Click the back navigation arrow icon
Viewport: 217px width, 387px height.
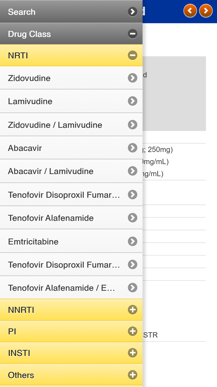tap(190, 10)
